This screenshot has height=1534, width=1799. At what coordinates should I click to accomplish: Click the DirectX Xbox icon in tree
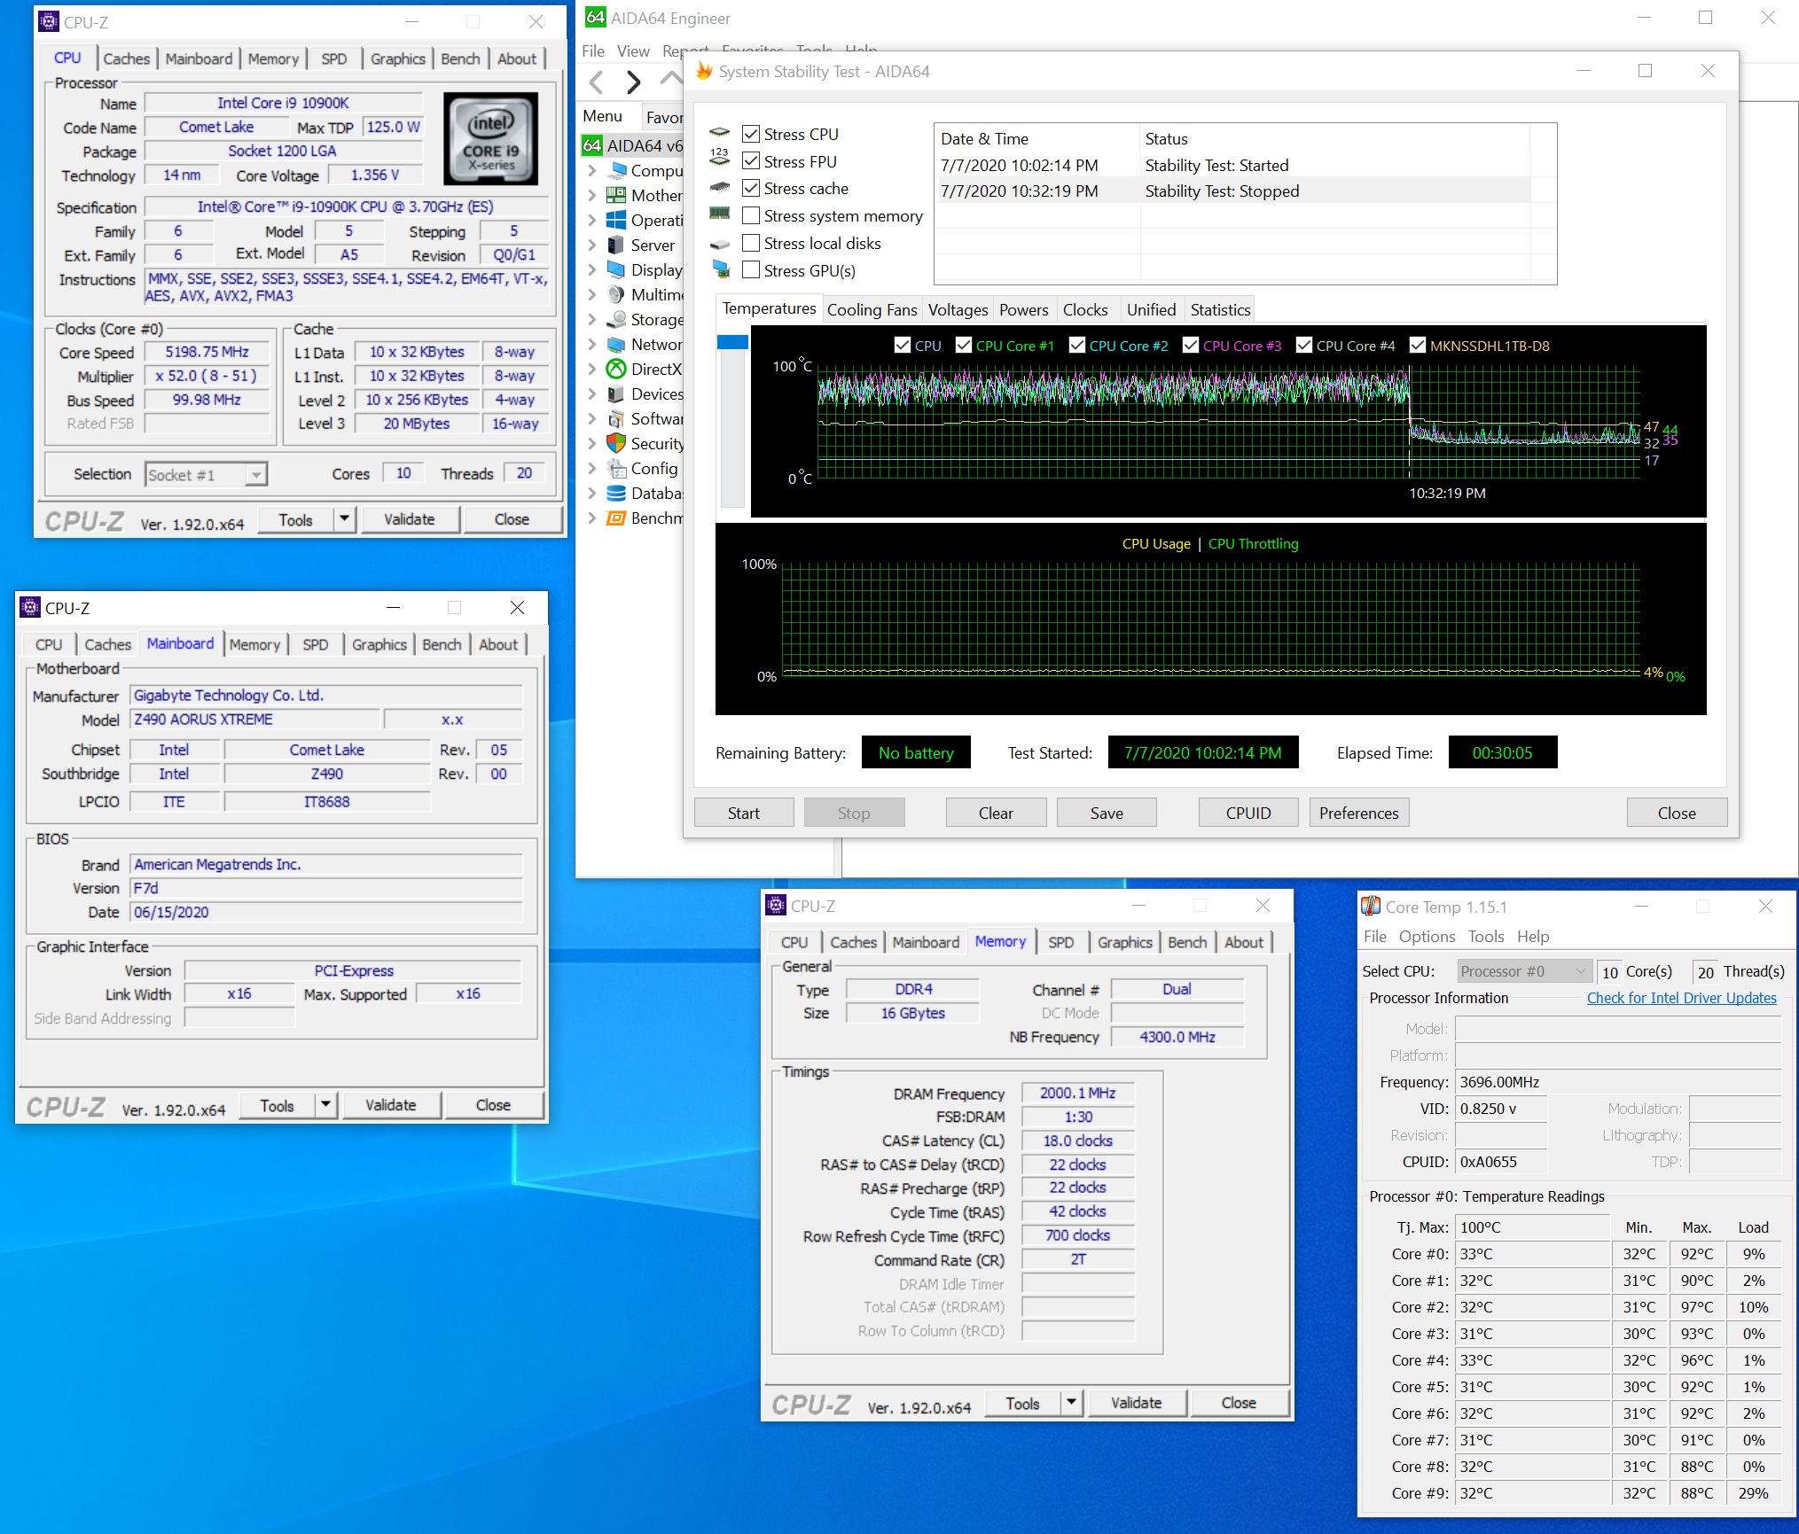[x=616, y=369]
